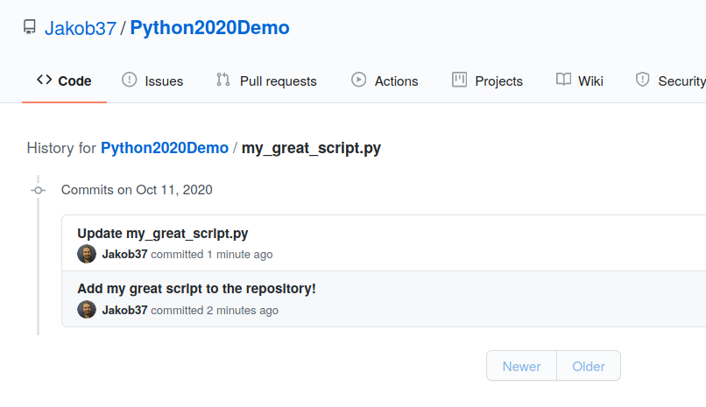This screenshot has height=407, width=706.
Task: Open 'Add my great script to the repository!' commit
Action: pyautogui.click(x=196, y=289)
